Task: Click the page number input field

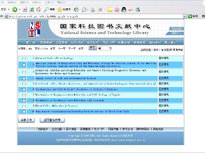Action: [x=105, y=48]
